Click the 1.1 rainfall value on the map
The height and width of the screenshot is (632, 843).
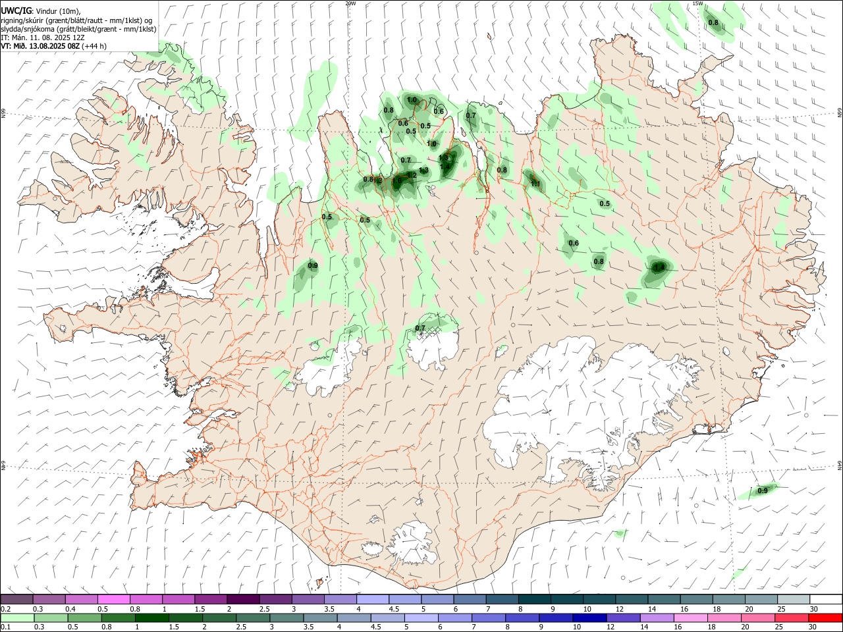click(x=535, y=184)
